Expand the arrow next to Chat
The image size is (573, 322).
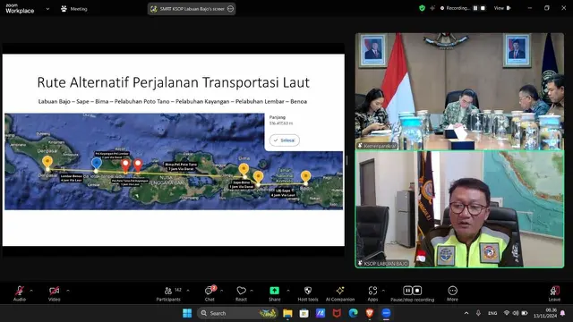pyautogui.click(x=221, y=291)
